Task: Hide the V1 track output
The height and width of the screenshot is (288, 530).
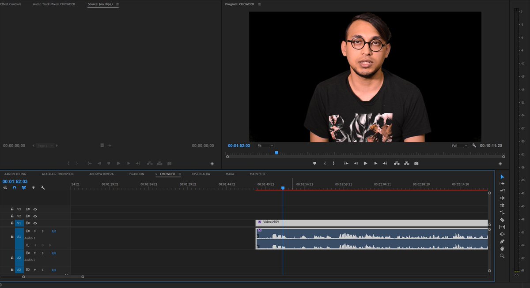Action: pyautogui.click(x=35, y=223)
